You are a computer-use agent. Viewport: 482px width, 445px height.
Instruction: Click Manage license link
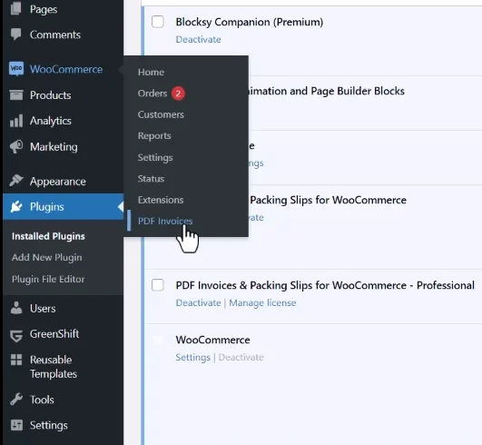pos(262,302)
